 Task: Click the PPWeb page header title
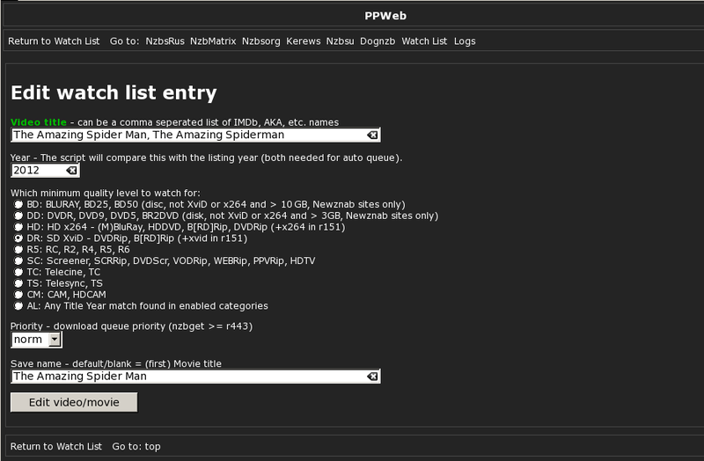pos(385,16)
